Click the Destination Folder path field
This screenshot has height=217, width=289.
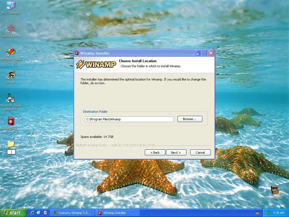tap(129, 119)
